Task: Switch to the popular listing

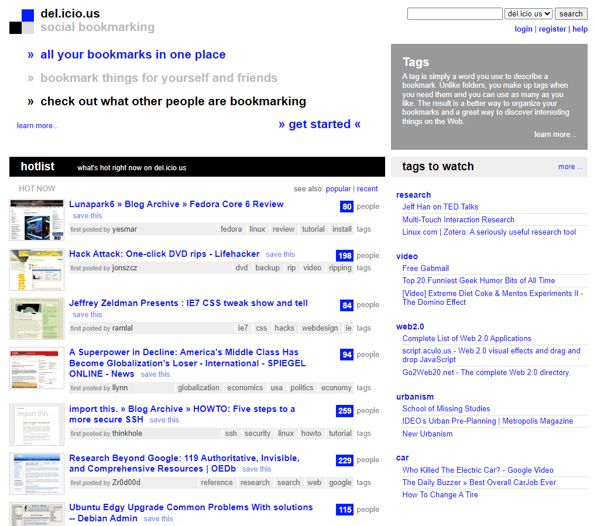Action: tap(338, 189)
